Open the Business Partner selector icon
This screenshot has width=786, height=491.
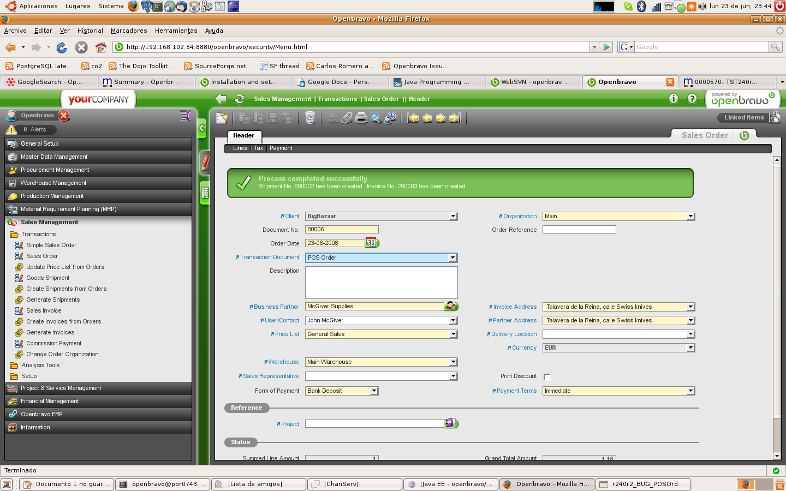451,307
